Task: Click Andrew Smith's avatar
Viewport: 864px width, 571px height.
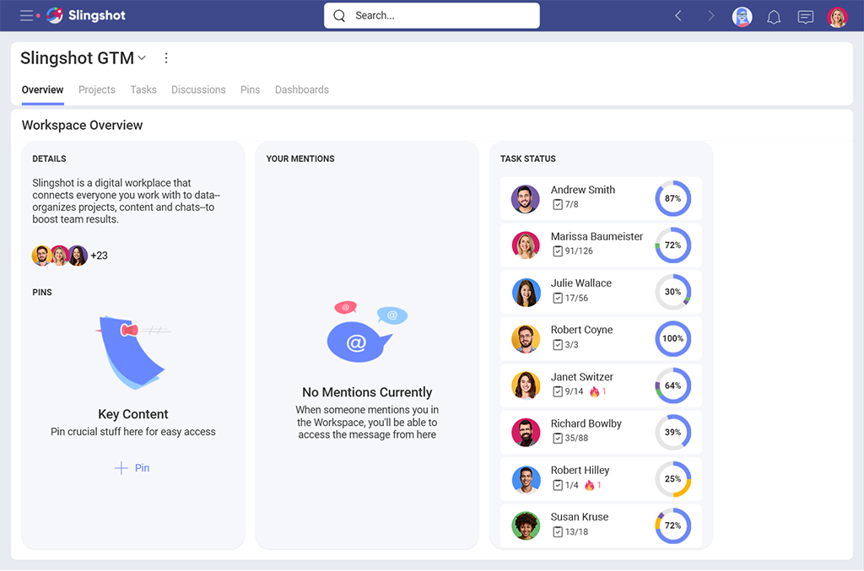Action: pos(525,199)
